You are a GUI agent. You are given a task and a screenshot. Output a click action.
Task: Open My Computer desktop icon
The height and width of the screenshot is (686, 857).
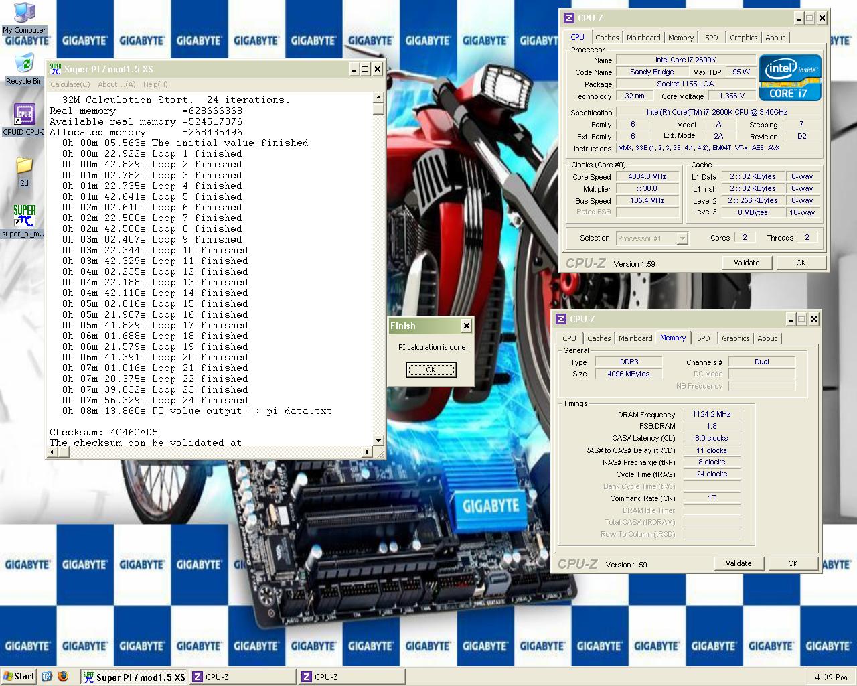[24, 18]
